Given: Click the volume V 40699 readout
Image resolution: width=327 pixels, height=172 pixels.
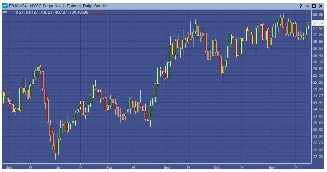Looking at the screenshot, I should coord(81,12).
